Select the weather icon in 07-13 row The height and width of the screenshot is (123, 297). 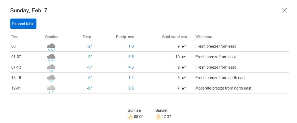pyautogui.click(x=51, y=68)
